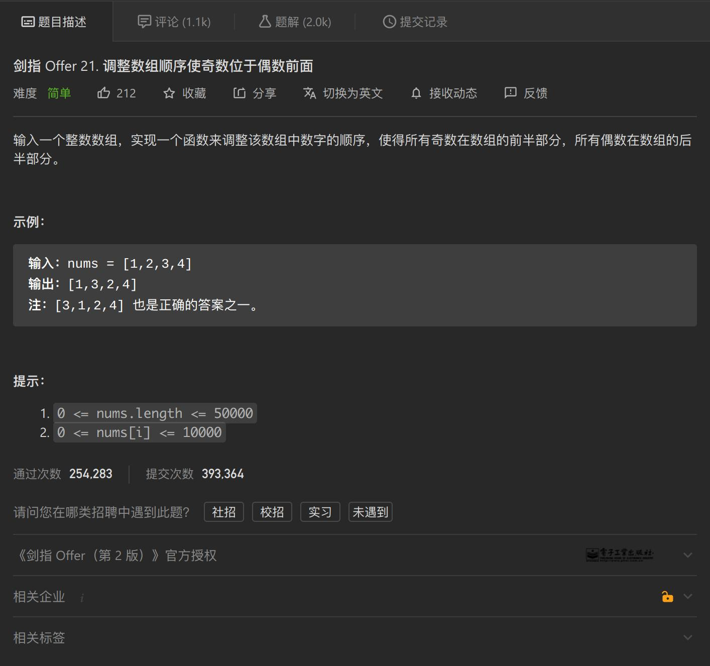
Task: View the 提交记录 tab
Action: click(415, 22)
